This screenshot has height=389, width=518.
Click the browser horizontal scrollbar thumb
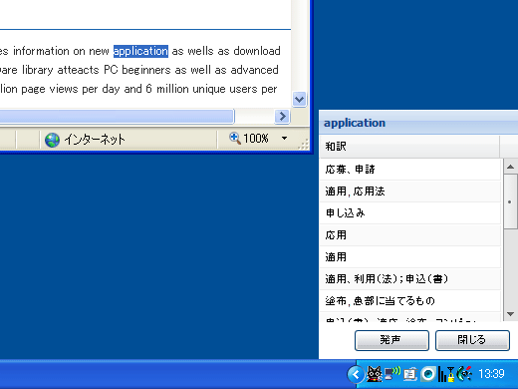click(117, 116)
